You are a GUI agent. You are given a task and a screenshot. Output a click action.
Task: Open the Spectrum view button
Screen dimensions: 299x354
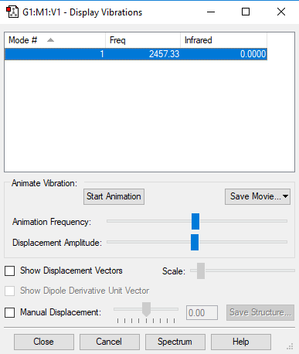[175, 342]
